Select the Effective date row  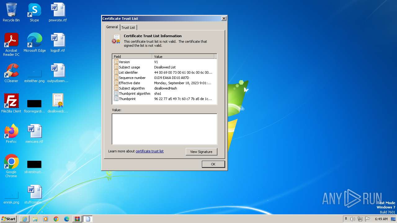[164, 83]
